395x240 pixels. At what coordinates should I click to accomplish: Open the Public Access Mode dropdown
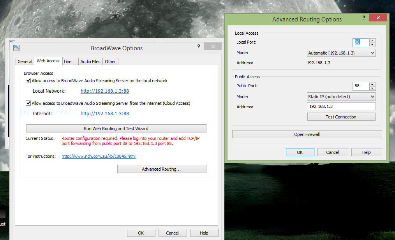341,97
